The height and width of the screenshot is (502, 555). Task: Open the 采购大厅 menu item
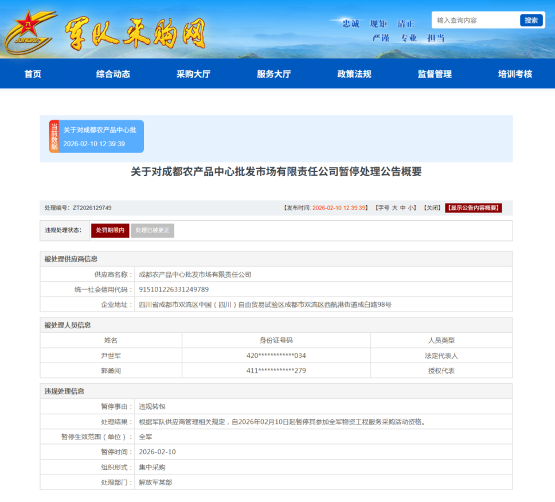coord(193,74)
